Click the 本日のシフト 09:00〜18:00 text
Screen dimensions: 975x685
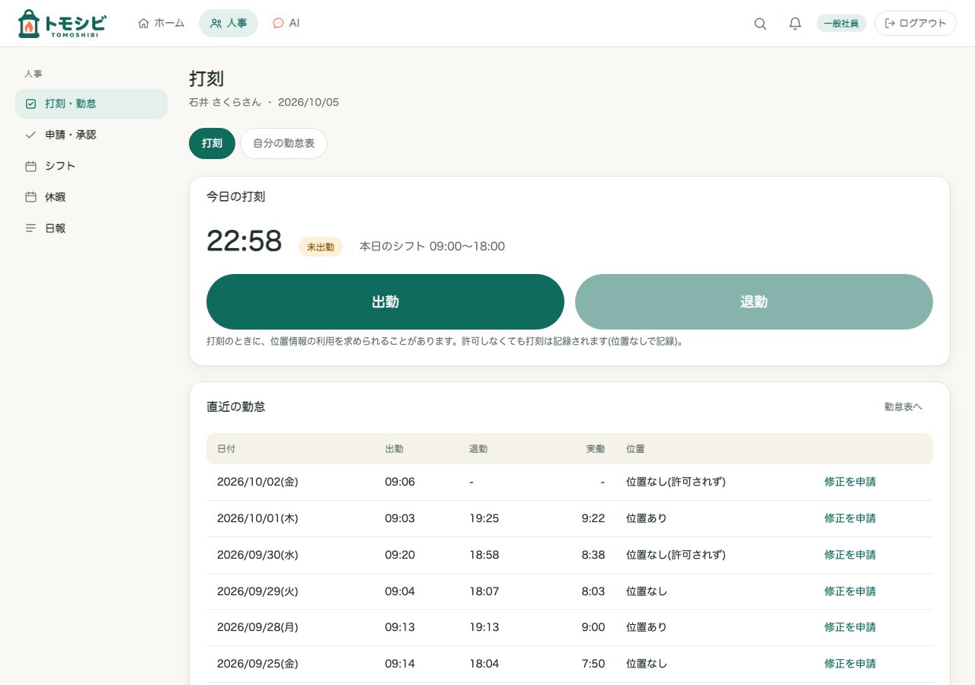click(x=432, y=247)
